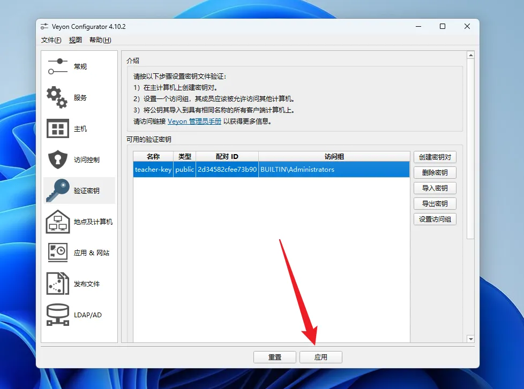Click the 重置 reset button
524x389 pixels.
click(275, 357)
